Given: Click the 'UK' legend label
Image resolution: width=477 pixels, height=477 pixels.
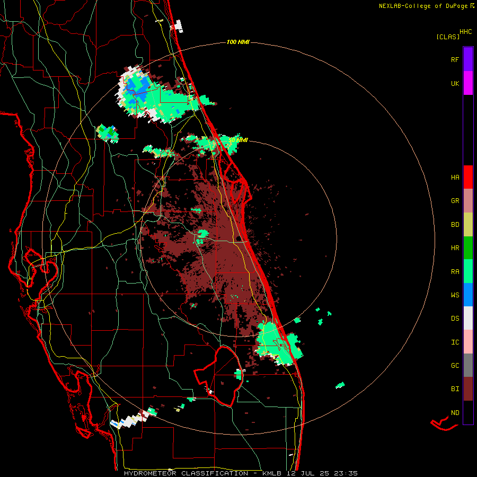Looking at the screenshot, I should 455,83.
